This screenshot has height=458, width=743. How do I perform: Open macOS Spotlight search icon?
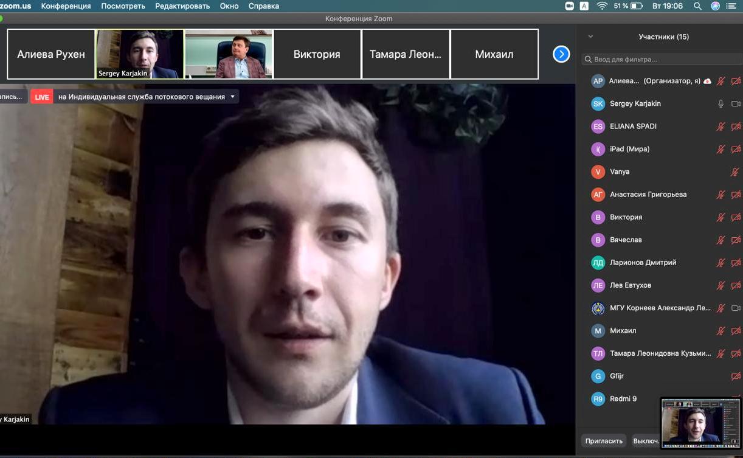pyautogui.click(x=697, y=6)
